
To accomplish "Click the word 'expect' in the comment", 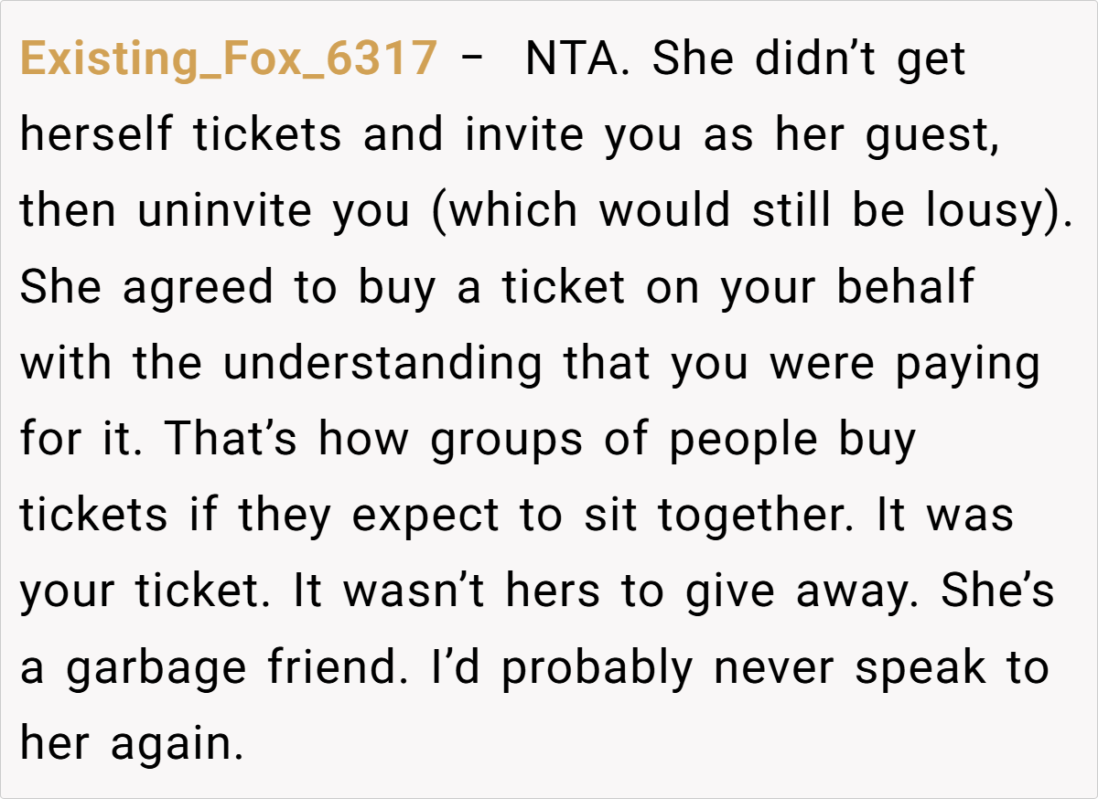I will pos(425,515).
